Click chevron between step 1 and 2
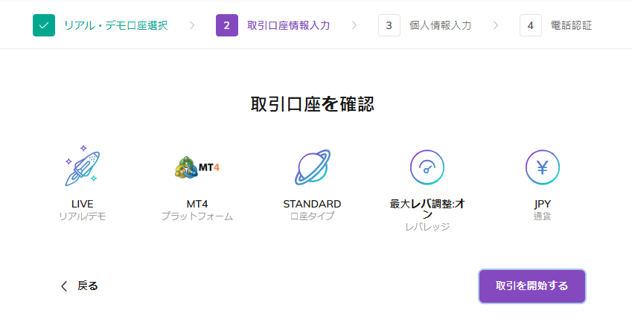The width and height of the screenshot is (632, 328). pos(192,25)
